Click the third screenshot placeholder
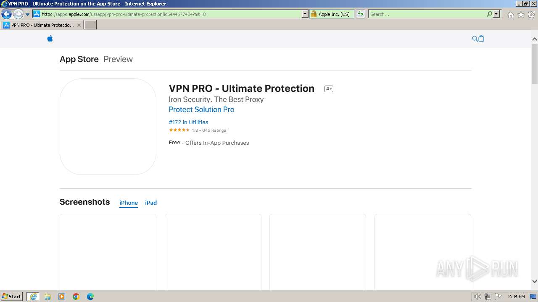 (x=318, y=252)
